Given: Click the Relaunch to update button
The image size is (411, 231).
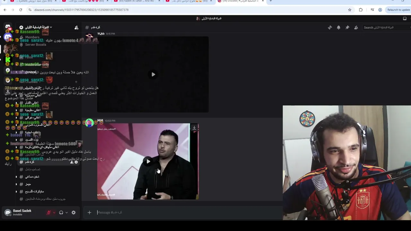Looking at the screenshot, I should (398, 10).
